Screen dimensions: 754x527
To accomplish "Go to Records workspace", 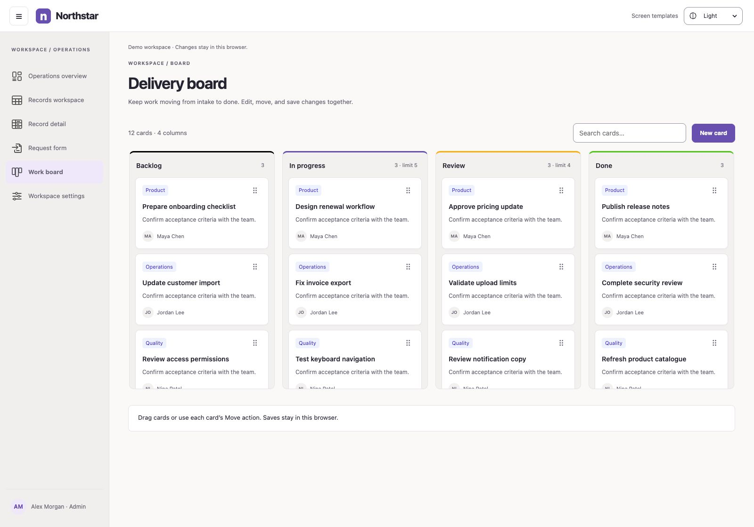I will point(55,100).
